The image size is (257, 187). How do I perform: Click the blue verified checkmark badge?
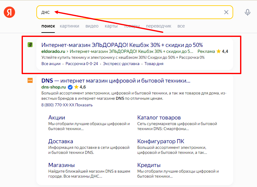click(70, 87)
